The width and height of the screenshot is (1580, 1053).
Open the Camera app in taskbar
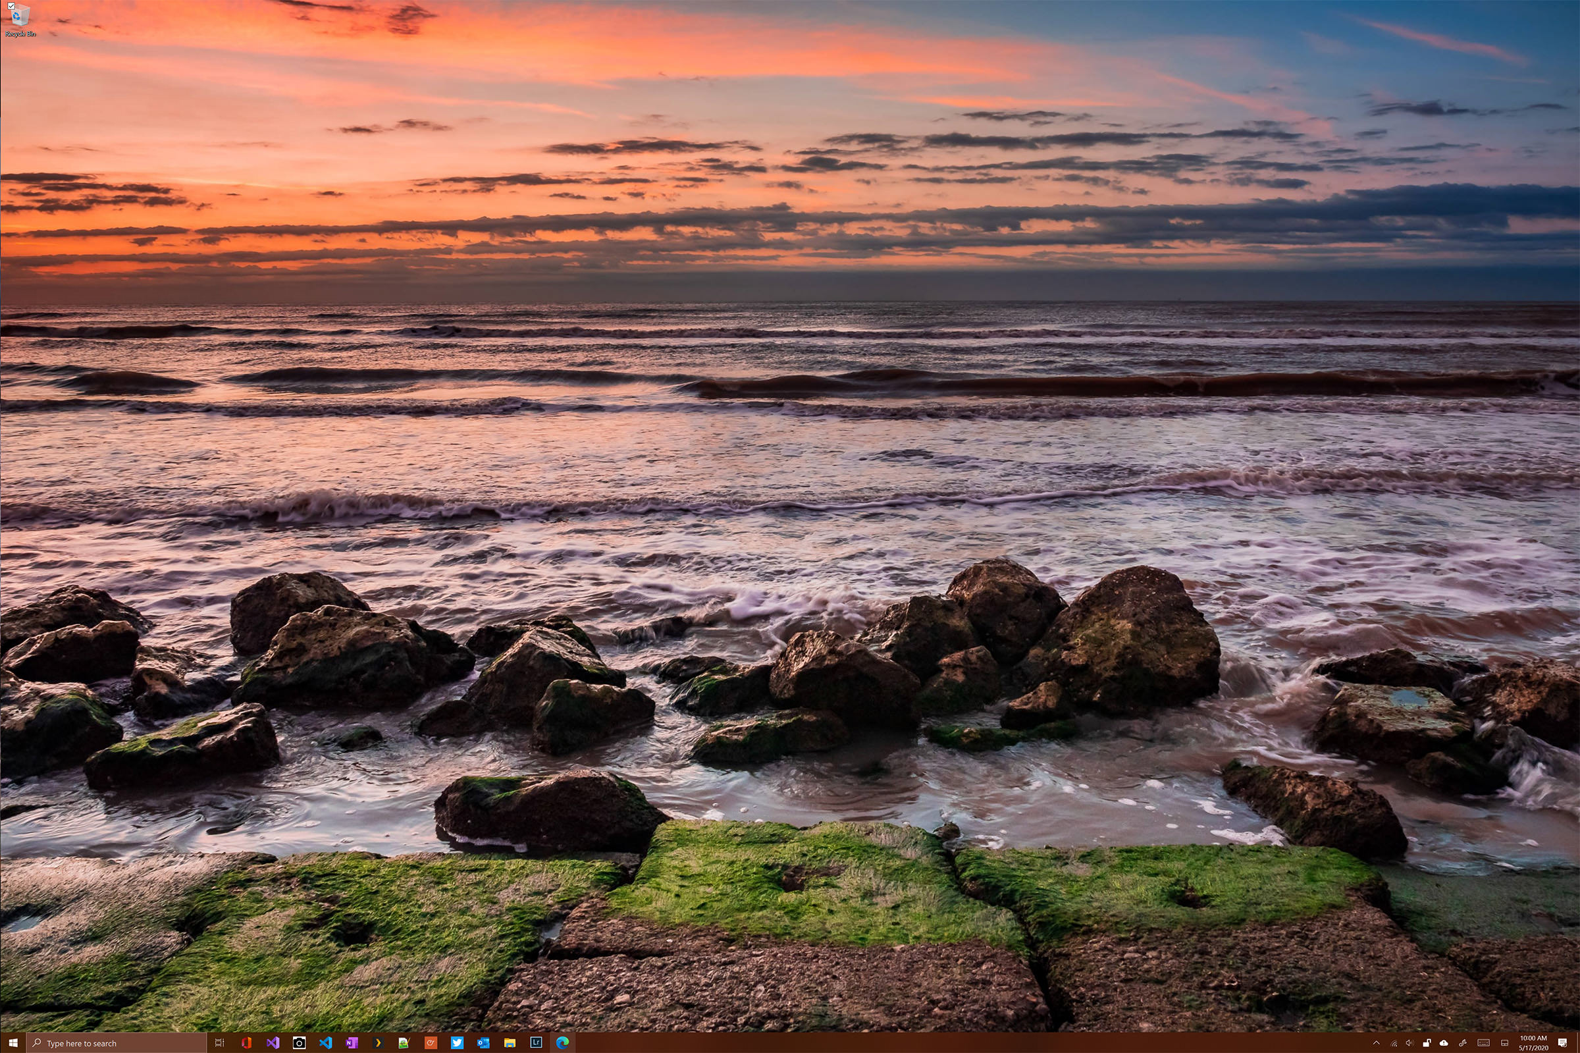(299, 1043)
